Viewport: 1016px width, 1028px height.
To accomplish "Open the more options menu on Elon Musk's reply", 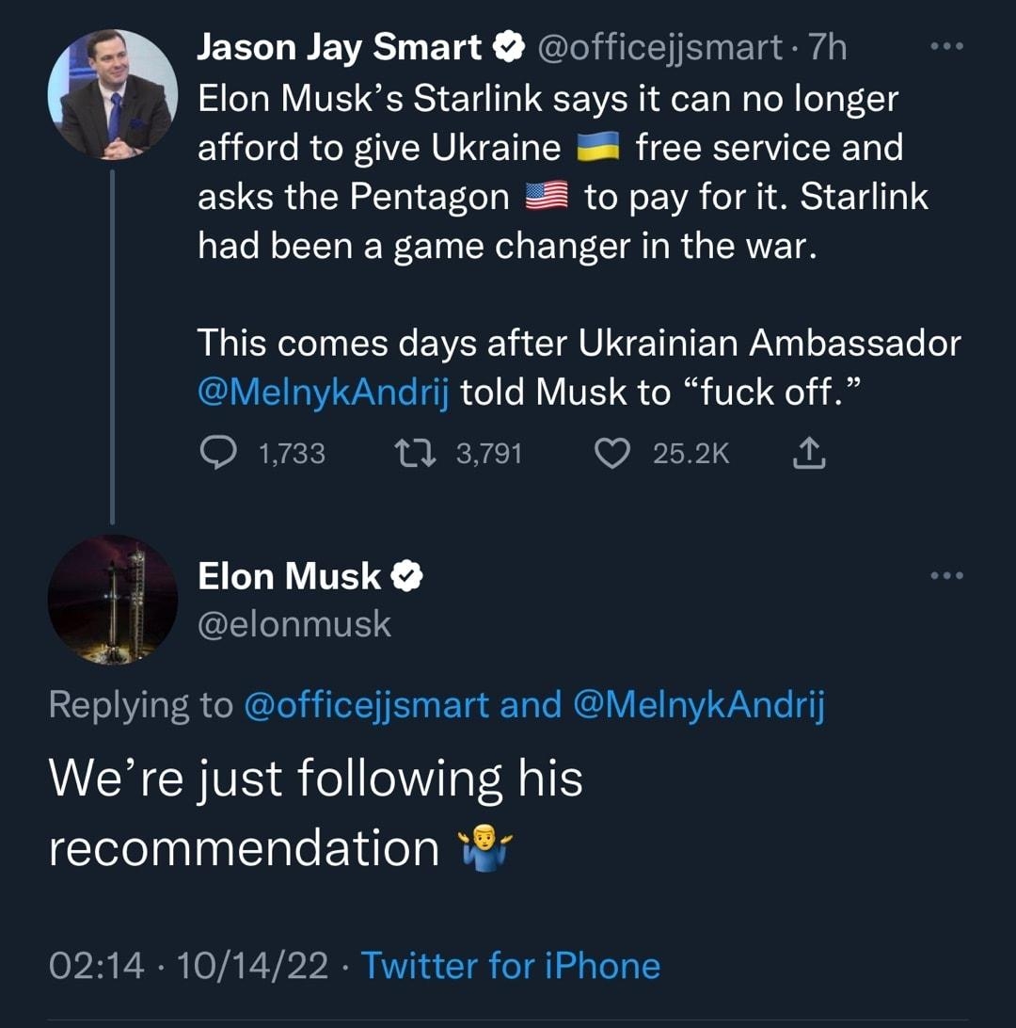I will 948,573.
